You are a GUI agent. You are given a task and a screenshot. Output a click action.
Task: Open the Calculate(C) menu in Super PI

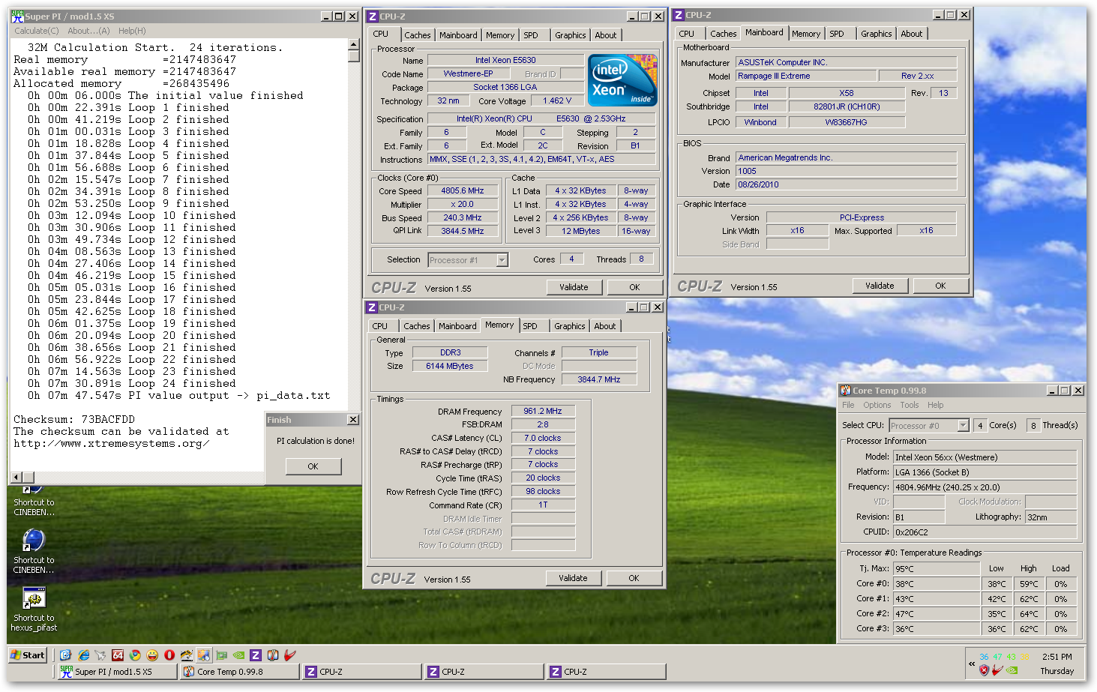(36, 31)
